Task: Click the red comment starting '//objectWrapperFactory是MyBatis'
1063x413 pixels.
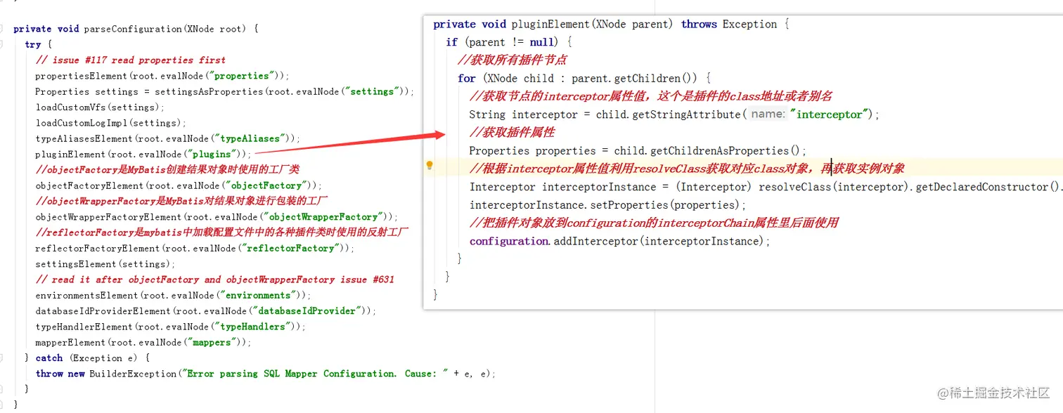Action: click(181, 202)
